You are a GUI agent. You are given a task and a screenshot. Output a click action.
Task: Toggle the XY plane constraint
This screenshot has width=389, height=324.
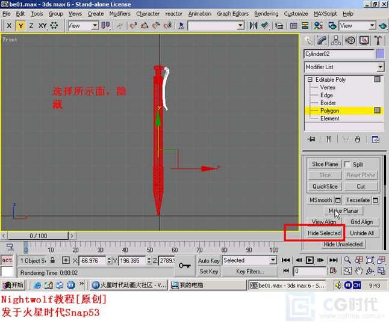(42, 25)
